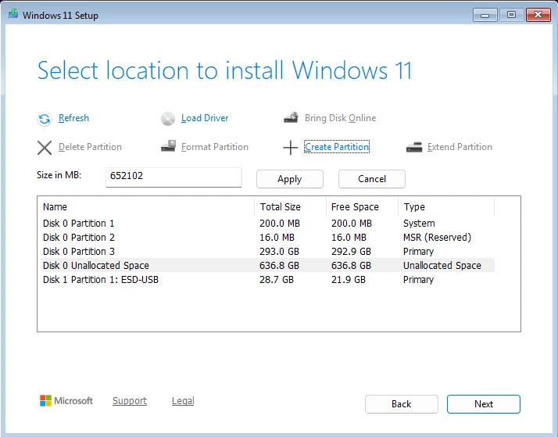Click the MSR (Reserved) type cell
This screenshot has width=558, height=437.
(437, 238)
